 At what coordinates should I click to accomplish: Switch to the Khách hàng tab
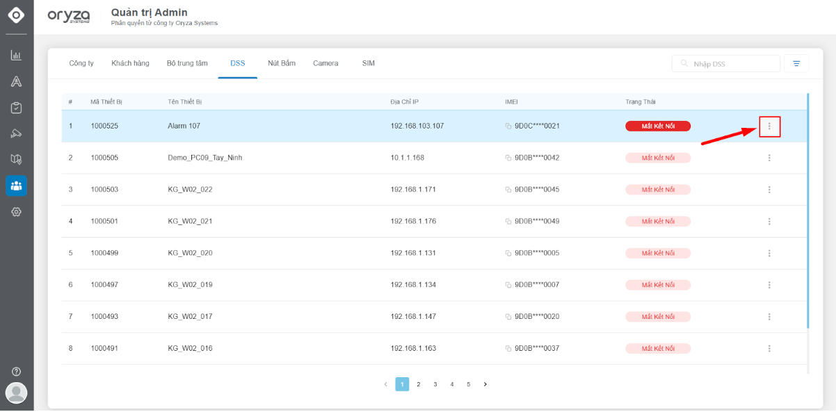(130, 63)
